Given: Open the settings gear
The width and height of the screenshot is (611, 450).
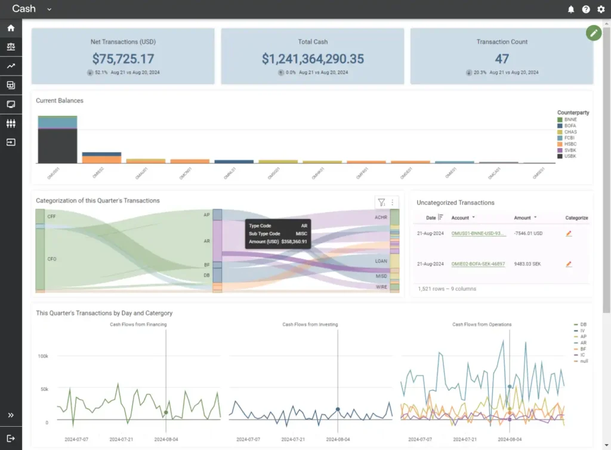Looking at the screenshot, I should 601,10.
